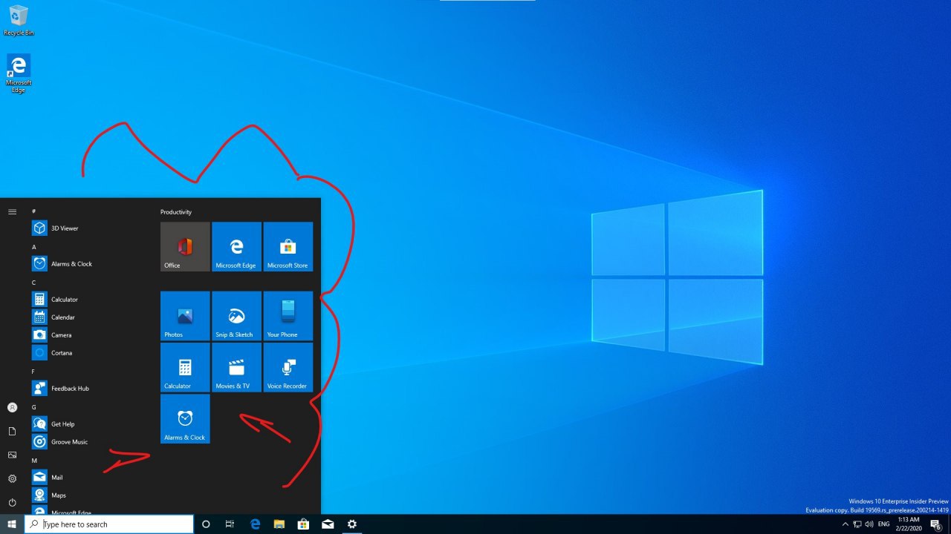The image size is (951, 534).
Task: Open File Explorer from the taskbar
Action: [x=279, y=524]
